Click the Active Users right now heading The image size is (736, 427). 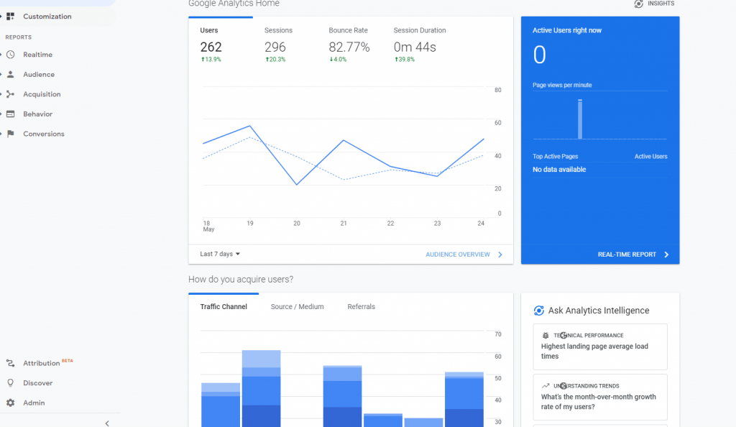[567, 30]
